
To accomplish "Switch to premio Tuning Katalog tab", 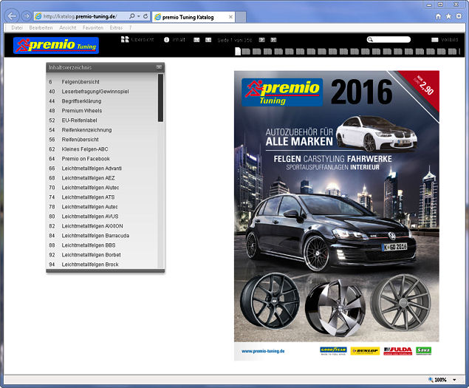I will click(x=194, y=17).
